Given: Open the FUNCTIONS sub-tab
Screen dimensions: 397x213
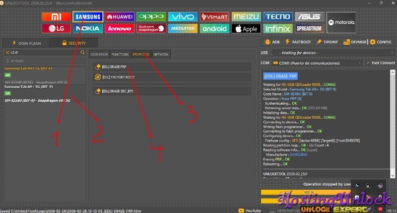Looking at the screenshot, I should (120, 54).
